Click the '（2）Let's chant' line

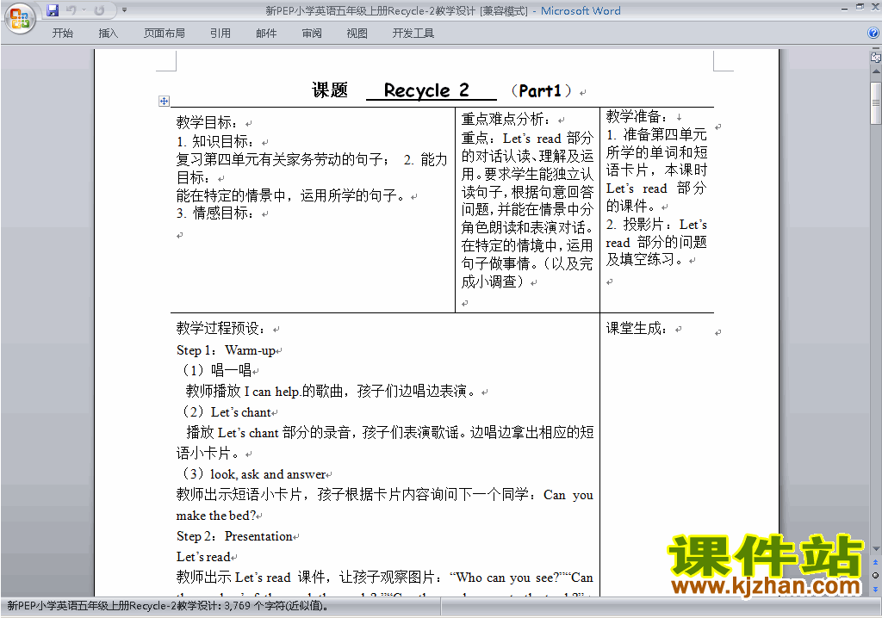click(x=227, y=412)
